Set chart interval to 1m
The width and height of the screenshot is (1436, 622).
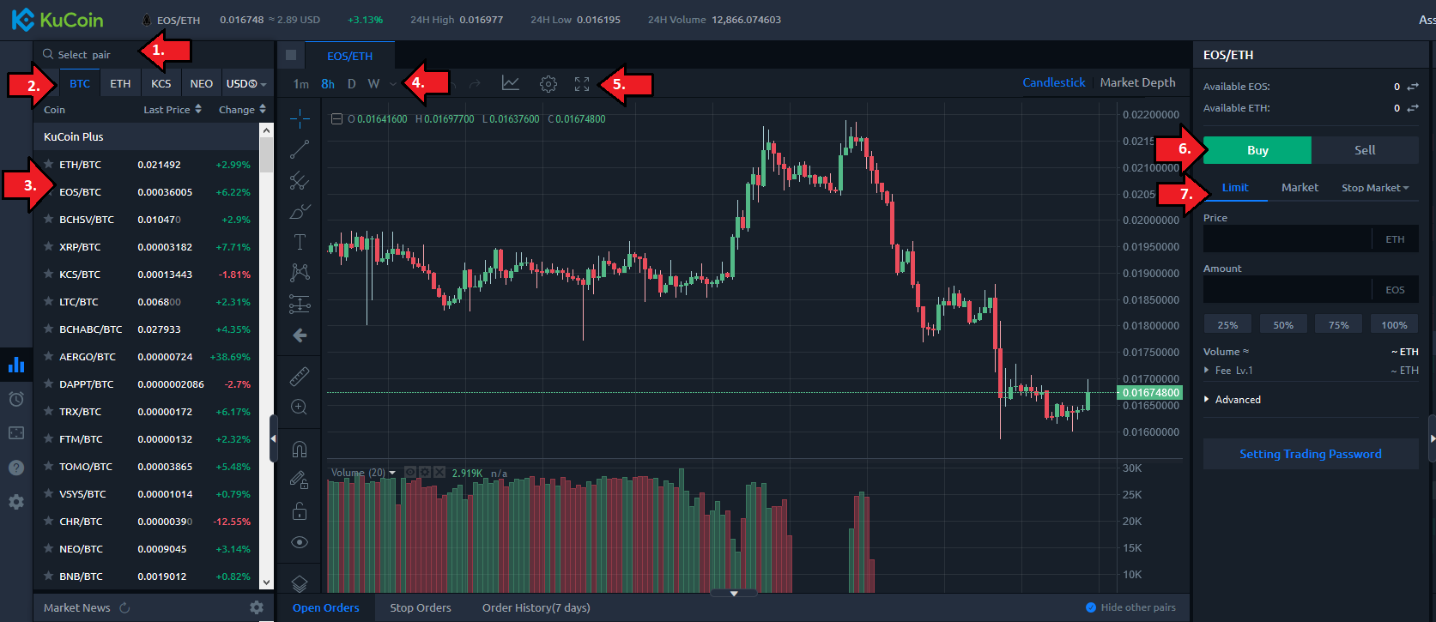(301, 84)
